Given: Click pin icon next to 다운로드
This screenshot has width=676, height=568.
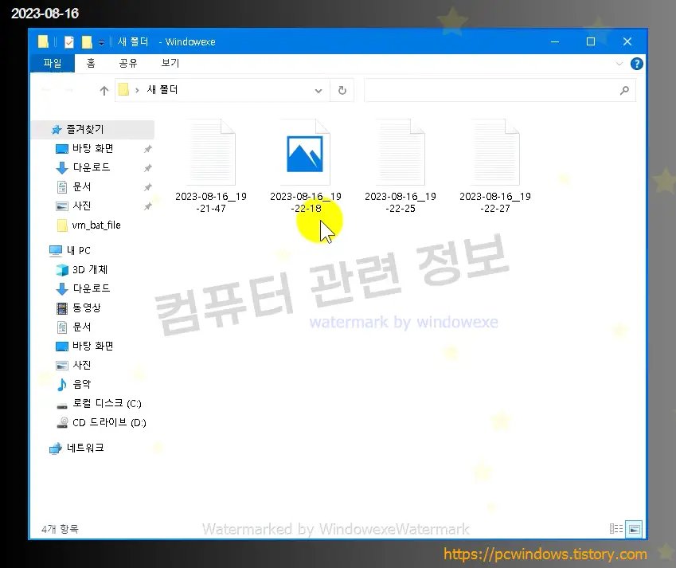Looking at the screenshot, I should 148,168.
